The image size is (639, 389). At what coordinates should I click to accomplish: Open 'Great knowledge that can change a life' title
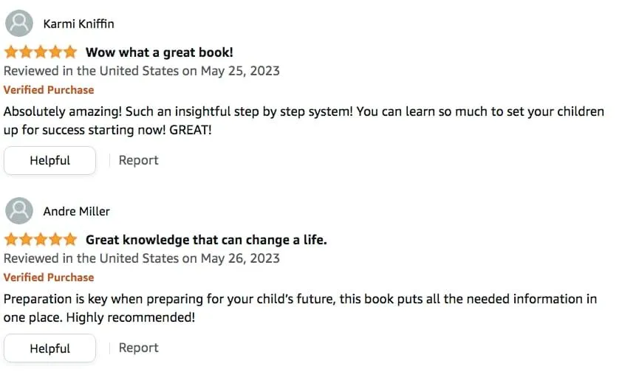tap(205, 240)
